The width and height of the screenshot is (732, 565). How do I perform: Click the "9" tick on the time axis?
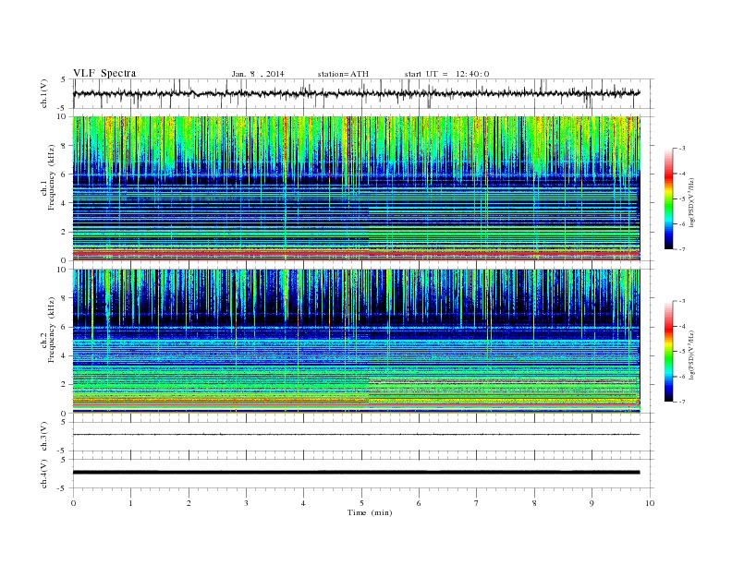pyautogui.click(x=592, y=503)
